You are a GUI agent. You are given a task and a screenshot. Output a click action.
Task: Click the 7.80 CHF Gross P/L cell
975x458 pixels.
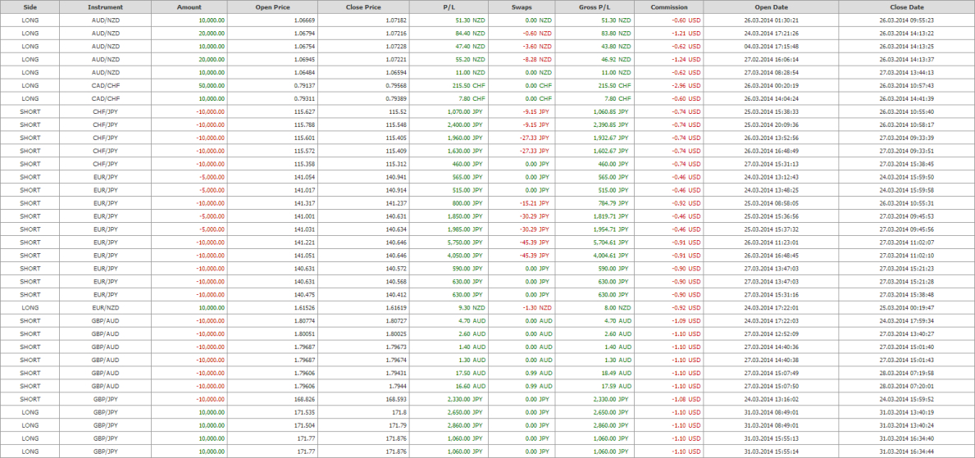pyautogui.click(x=595, y=99)
